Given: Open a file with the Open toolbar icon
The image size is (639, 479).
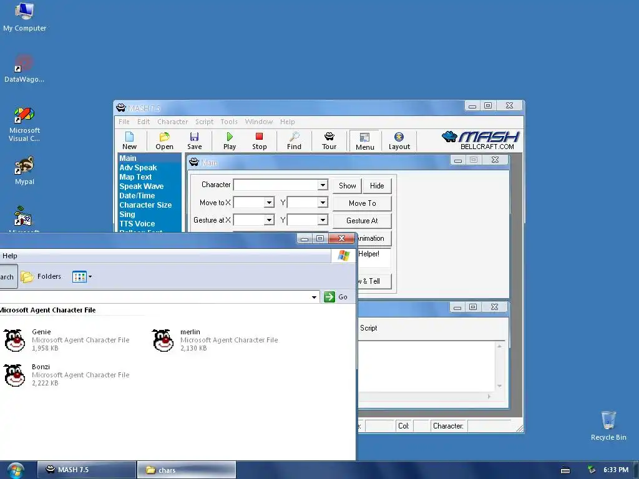Looking at the screenshot, I should 164,141.
